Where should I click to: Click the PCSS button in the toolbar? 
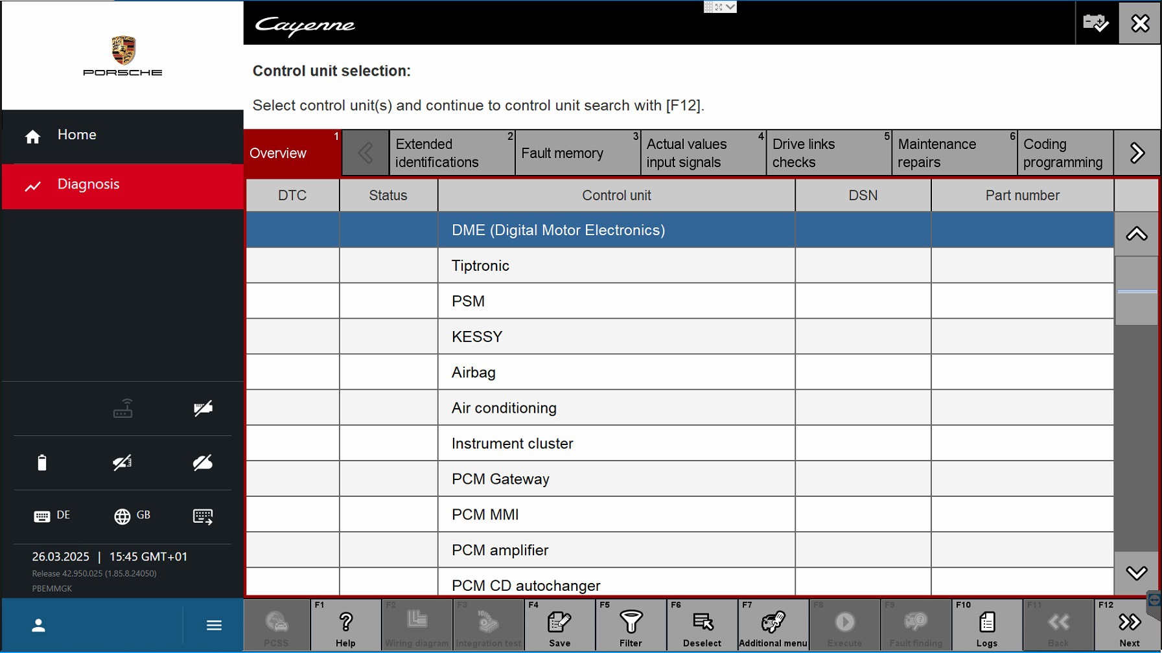[277, 625]
